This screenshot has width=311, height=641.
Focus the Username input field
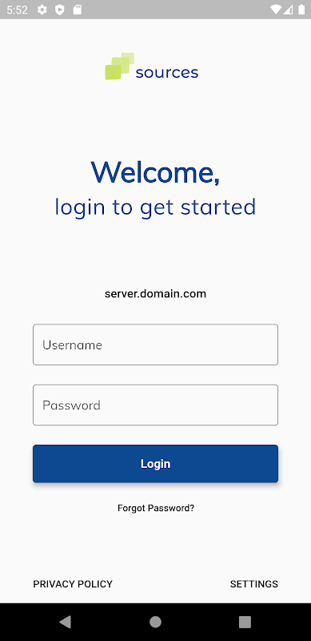tap(155, 345)
